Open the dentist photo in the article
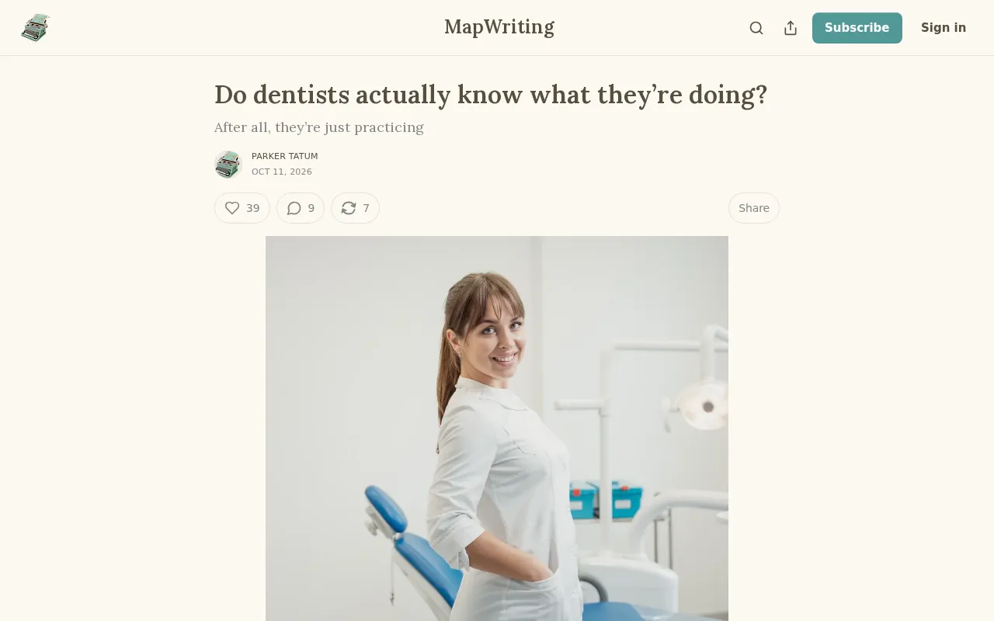The width and height of the screenshot is (994, 621). [x=497, y=428]
